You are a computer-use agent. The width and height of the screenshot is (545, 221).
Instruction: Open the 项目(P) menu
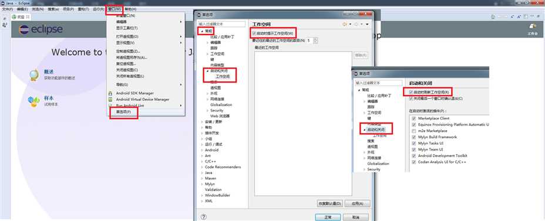(68, 9)
